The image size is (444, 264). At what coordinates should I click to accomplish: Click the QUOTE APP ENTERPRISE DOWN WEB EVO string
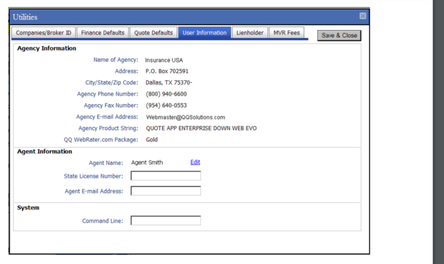coord(201,128)
